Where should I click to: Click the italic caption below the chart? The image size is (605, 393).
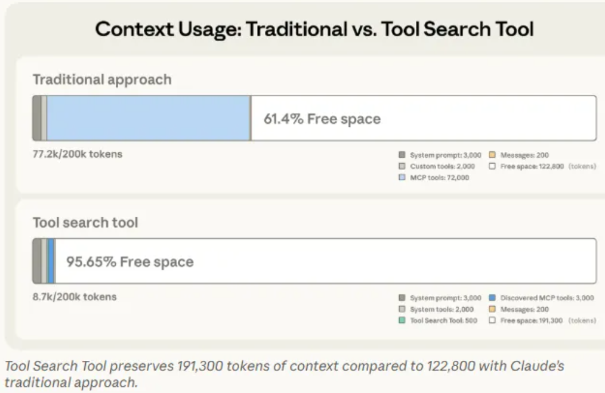coord(283,373)
